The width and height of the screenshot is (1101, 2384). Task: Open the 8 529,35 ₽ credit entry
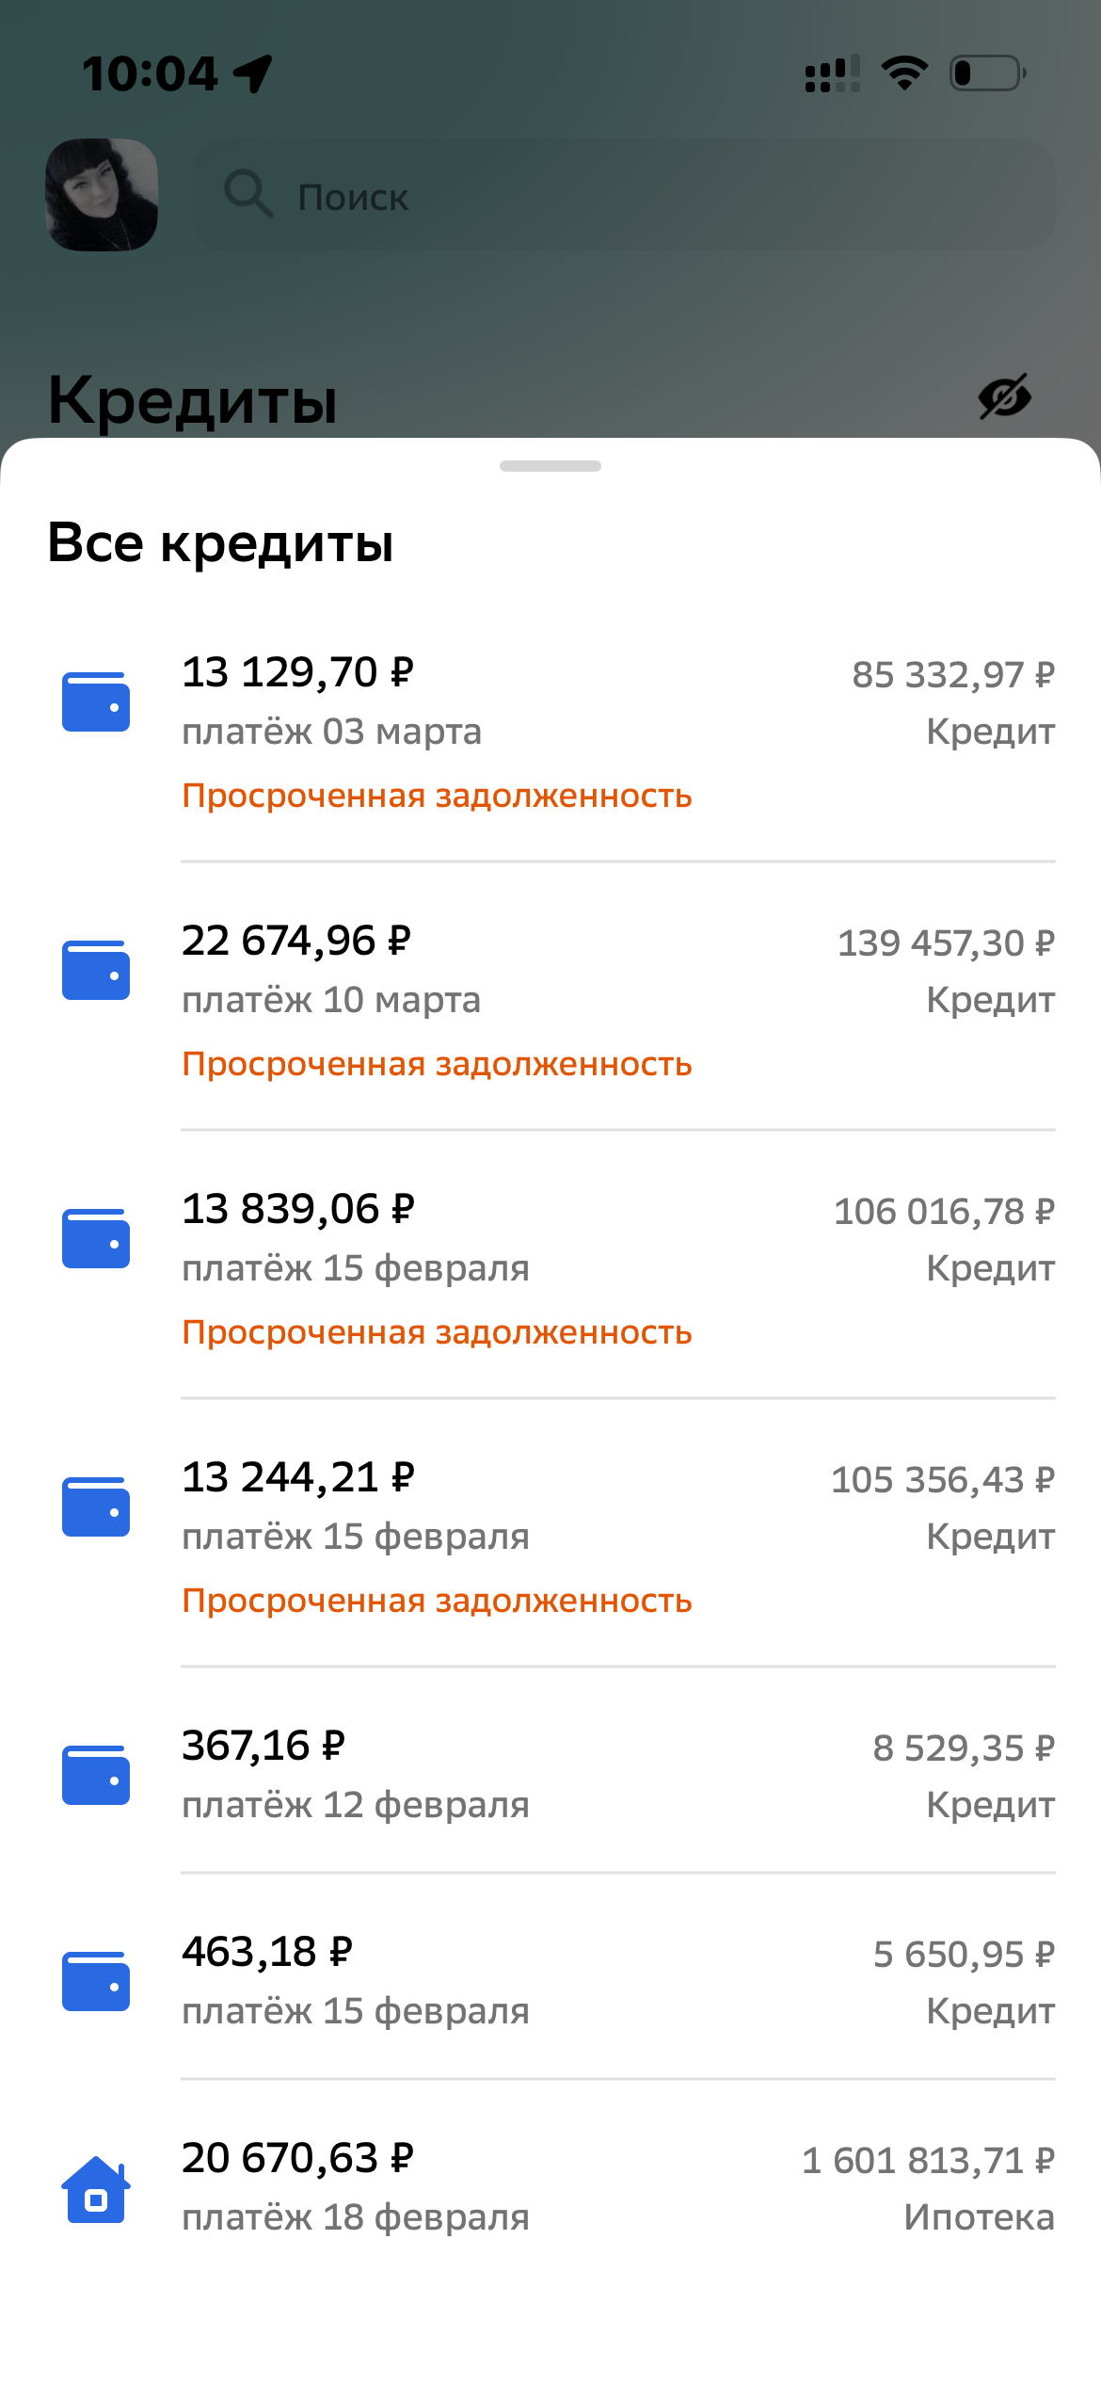click(x=963, y=1748)
